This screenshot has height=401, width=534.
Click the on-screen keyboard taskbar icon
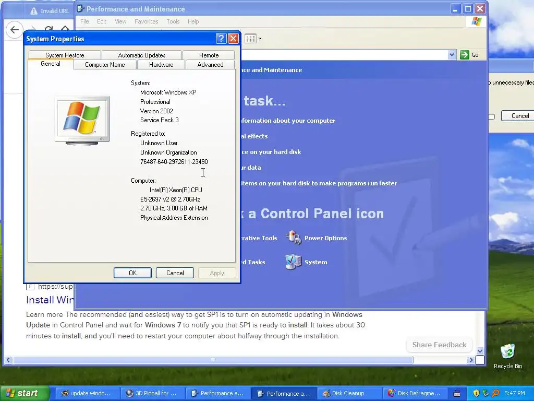pyautogui.click(x=457, y=394)
